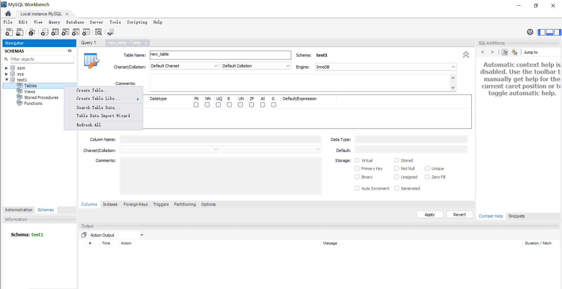
Task: Go to the Workbench home screen
Action: (x=8, y=14)
